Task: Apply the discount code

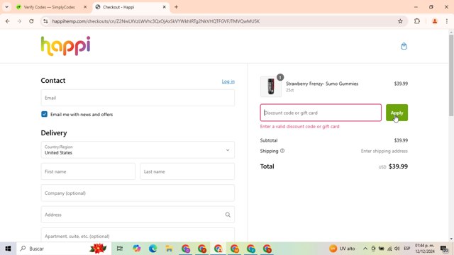Action: pyautogui.click(x=397, y=113)
